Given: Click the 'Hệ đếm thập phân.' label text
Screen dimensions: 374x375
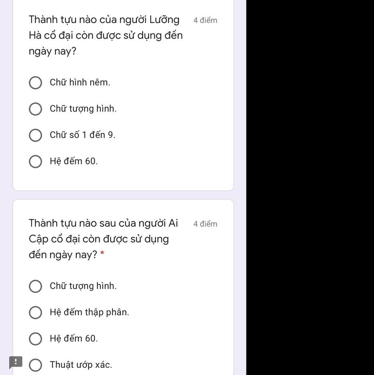Looking at the screenshot, I should point(89,312).
